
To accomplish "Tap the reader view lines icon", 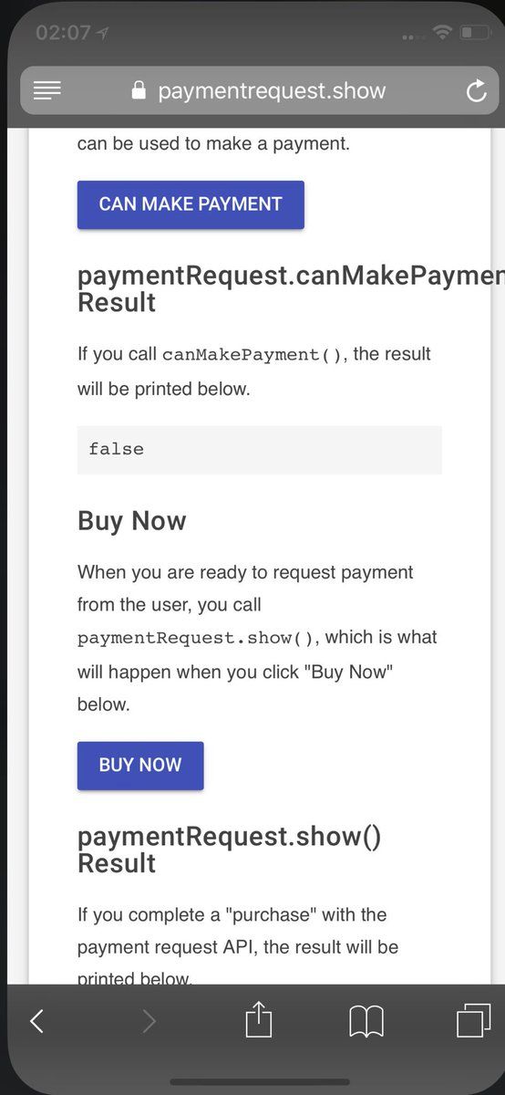I will [x=46, y=90].
